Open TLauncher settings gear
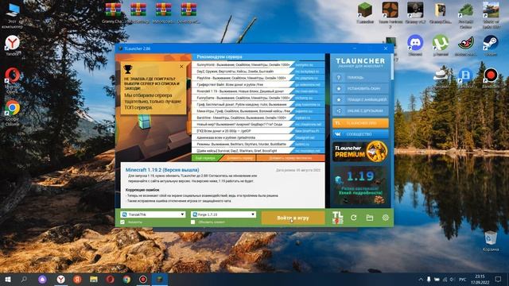 click(385, 218)
